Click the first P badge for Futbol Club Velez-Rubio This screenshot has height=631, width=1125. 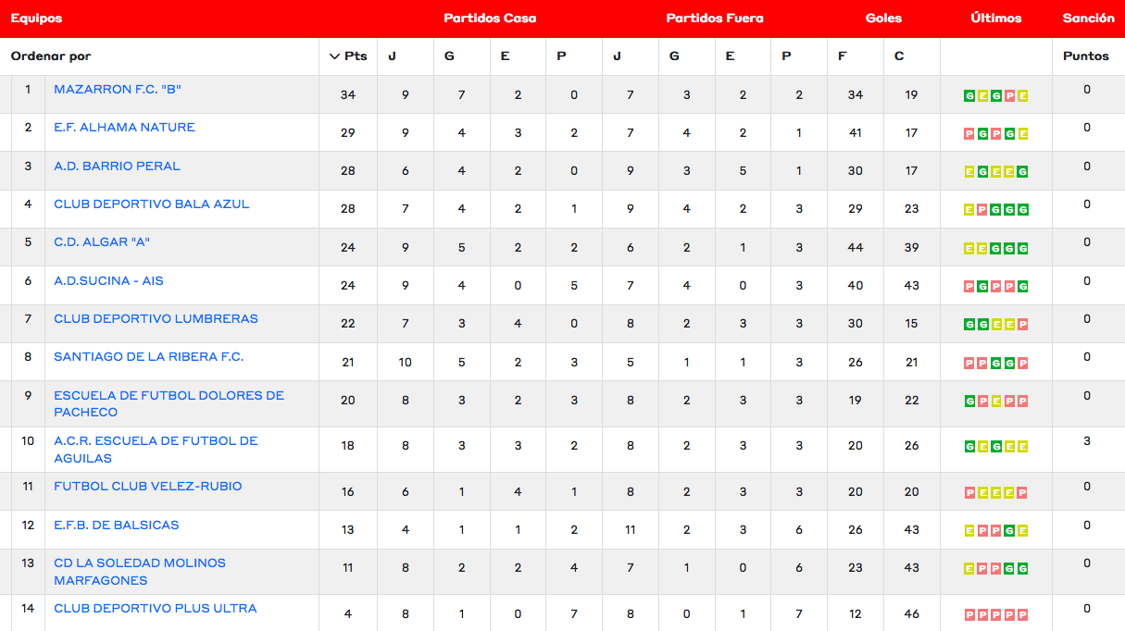click(x=969, y=492)
